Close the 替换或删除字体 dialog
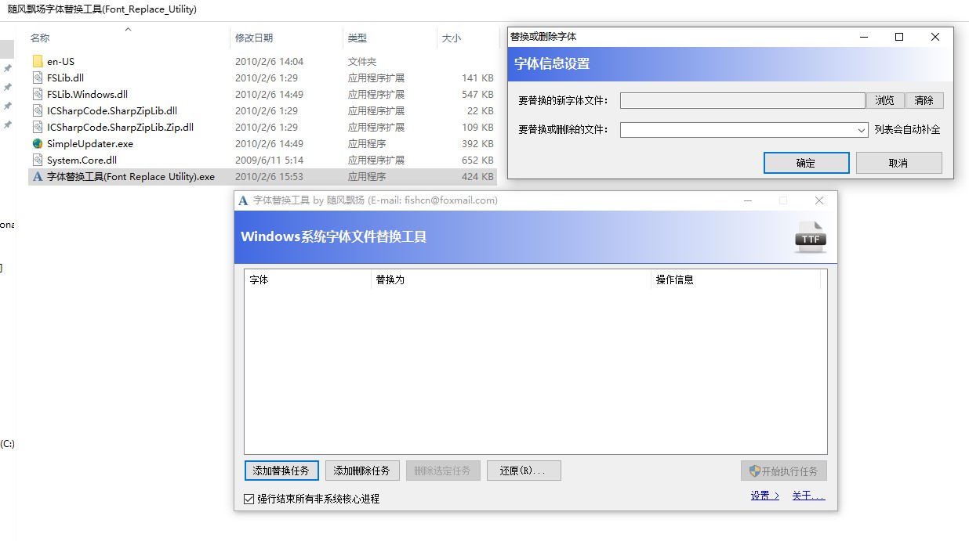The image size is (969, 541). tap(935, 37)
